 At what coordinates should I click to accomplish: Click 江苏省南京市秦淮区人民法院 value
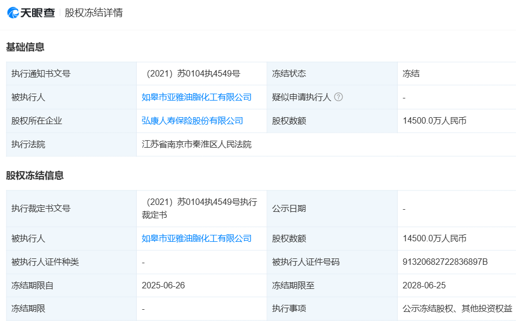coord(196,144)
